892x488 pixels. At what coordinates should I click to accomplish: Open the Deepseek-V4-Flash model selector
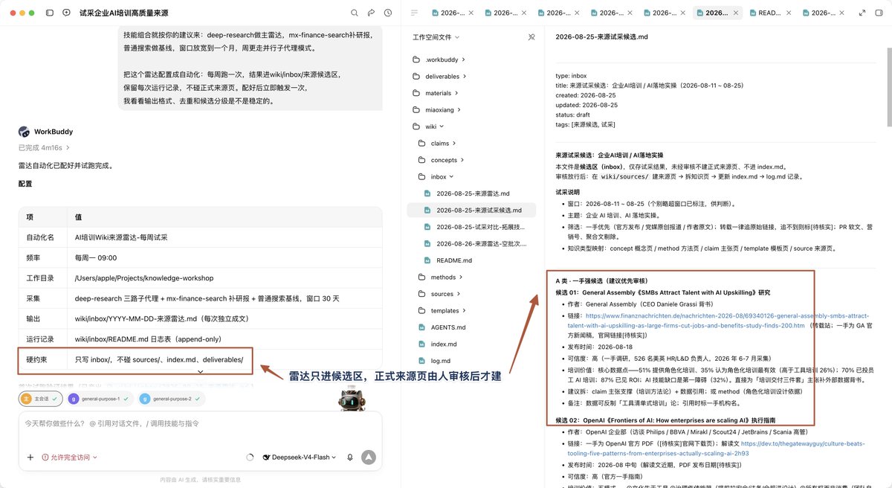pyautogui.click(x=300, y=457)
